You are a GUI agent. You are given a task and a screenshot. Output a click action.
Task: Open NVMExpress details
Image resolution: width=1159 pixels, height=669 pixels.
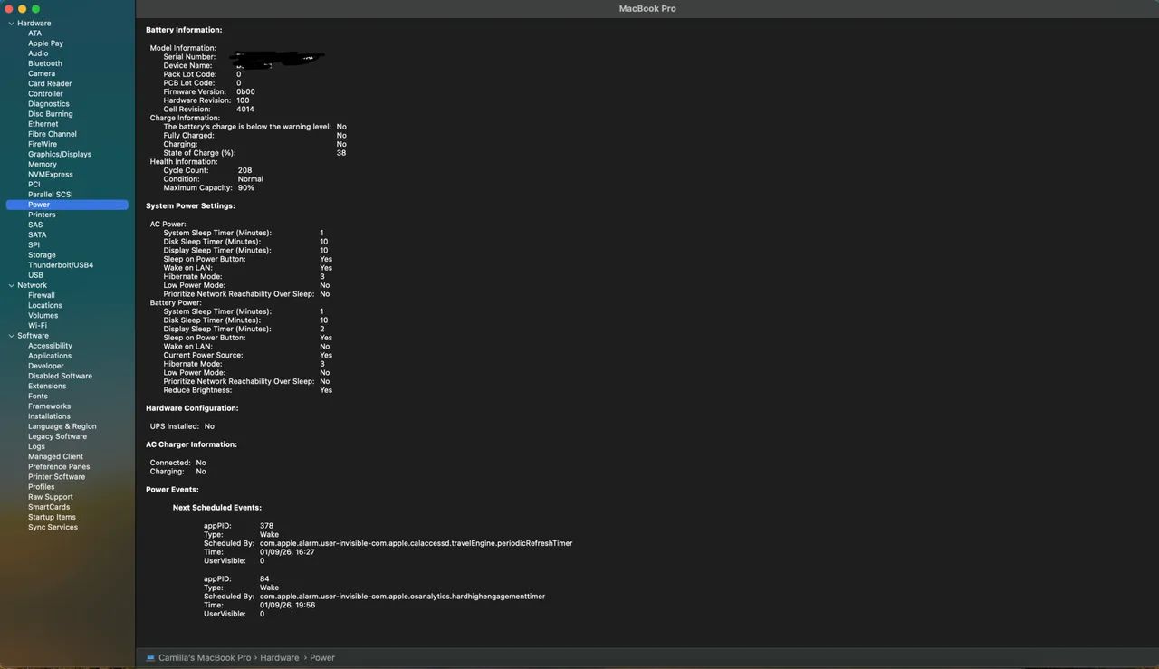click(x=51, y=175)
